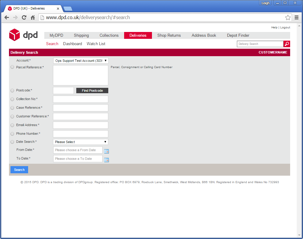Screen dimensions: 303x239
Task: Select the Postcode radio button
Action: [x=12, y=90]
